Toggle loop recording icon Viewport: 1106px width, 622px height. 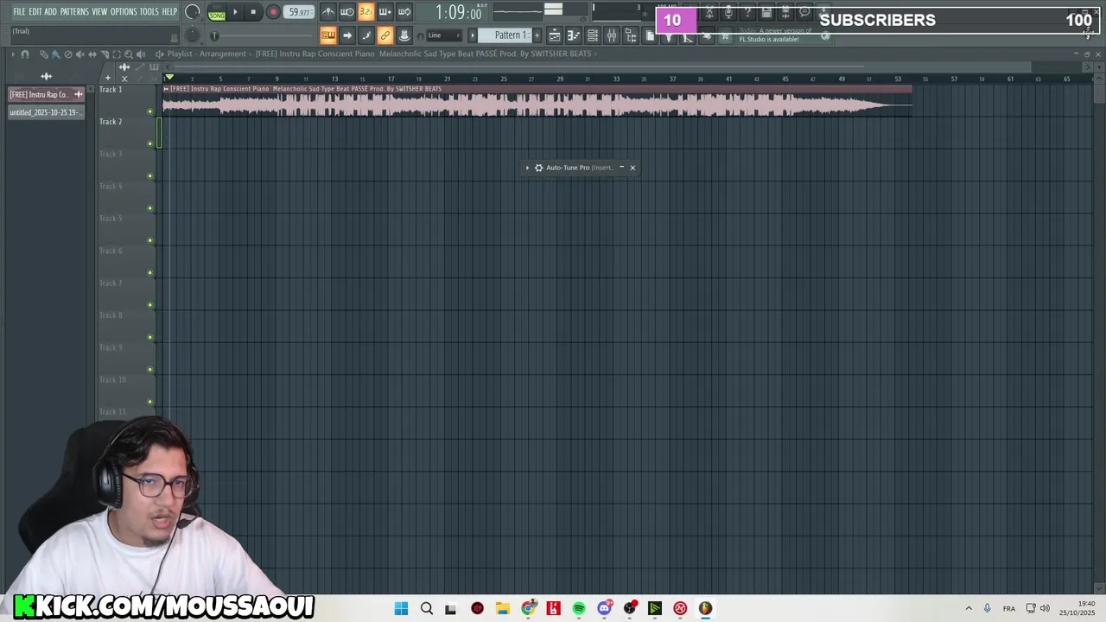(404, 12)
